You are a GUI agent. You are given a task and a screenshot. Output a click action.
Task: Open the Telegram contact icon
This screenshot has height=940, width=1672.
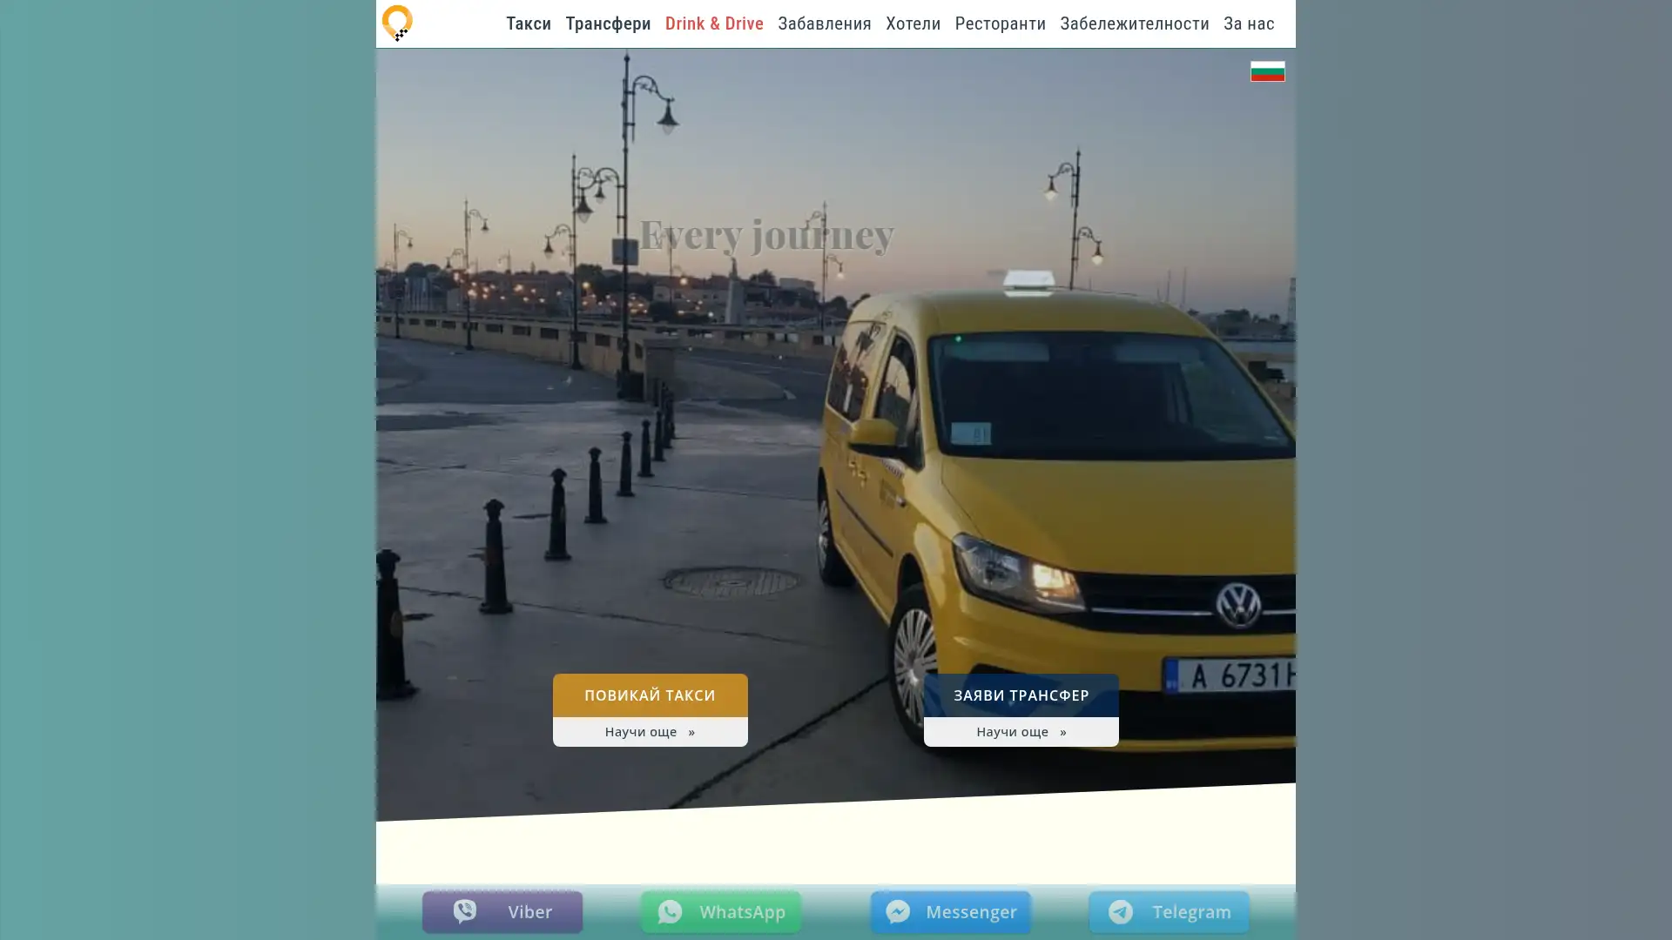(x=1121, y=911)
